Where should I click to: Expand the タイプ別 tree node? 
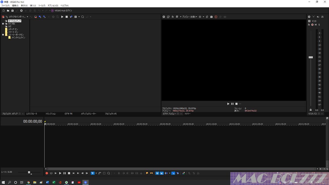[x=3, y=24]
